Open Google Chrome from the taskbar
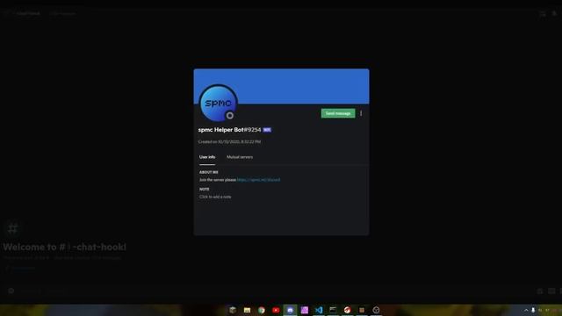562x316 pixels. pyautogui.click(x=262, y=310)
